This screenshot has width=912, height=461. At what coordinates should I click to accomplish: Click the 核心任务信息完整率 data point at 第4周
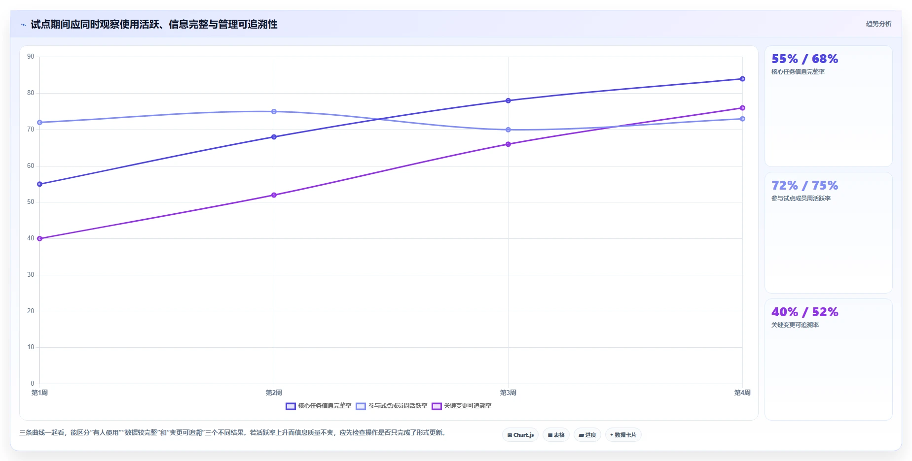click(x=742, y=79)
